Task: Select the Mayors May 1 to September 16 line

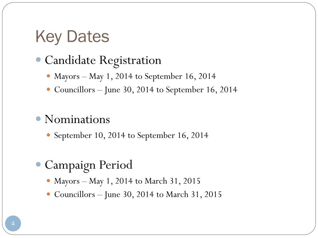Action: pos(135,77)
